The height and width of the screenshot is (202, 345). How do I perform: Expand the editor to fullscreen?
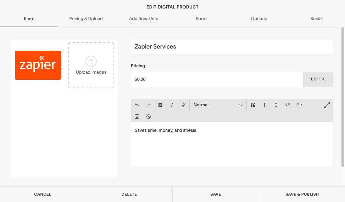pos(327,105)
